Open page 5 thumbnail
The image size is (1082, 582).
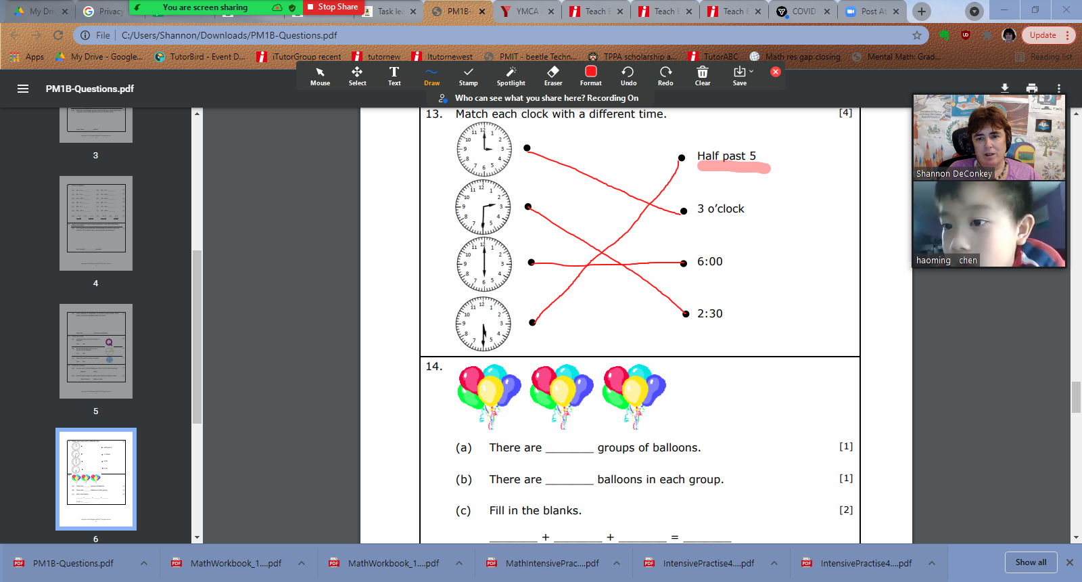click(96, 351)
